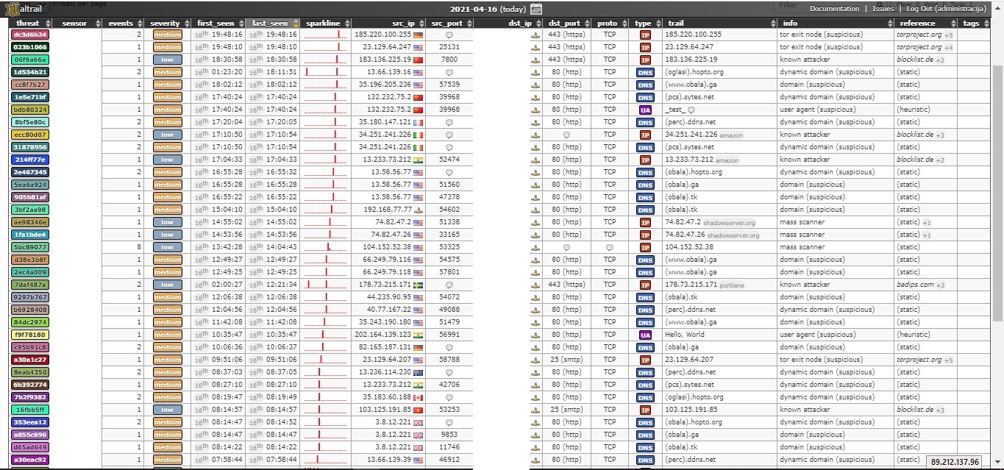Open the Issues link

pyautogui.click(x=883, y=9)
